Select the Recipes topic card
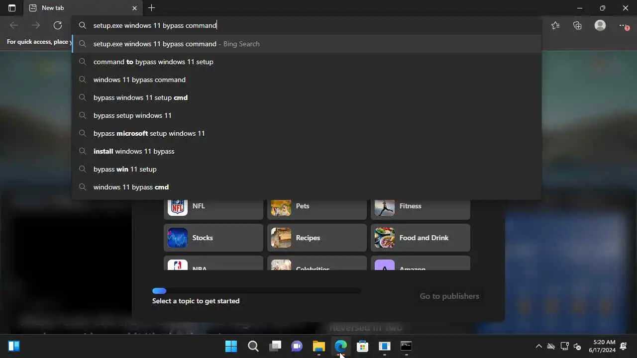 click(x=317, y=238)
